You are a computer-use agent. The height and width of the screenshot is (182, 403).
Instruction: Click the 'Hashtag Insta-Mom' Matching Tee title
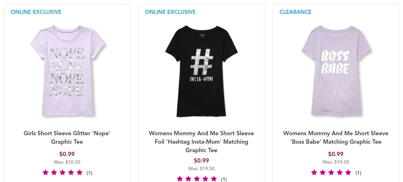point(201,141)
